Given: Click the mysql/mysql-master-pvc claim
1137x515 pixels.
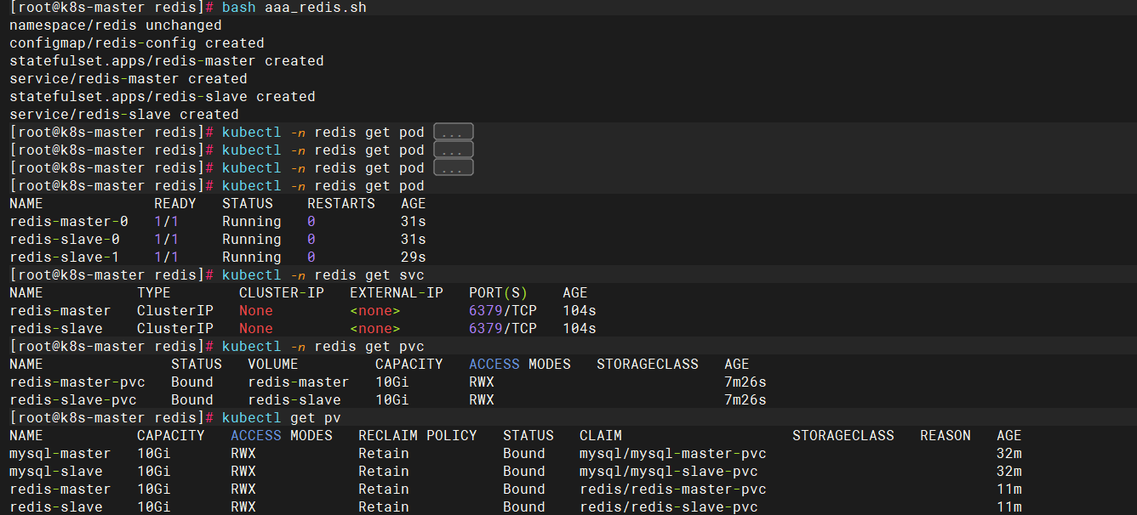Looking at the screenshot, I should (x=673, y=453).
